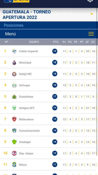Image resolution: width=98 pixels, height=175 pixels.
Task: Tap the Antigua GFC team crest
Action: tap(14, 108)
